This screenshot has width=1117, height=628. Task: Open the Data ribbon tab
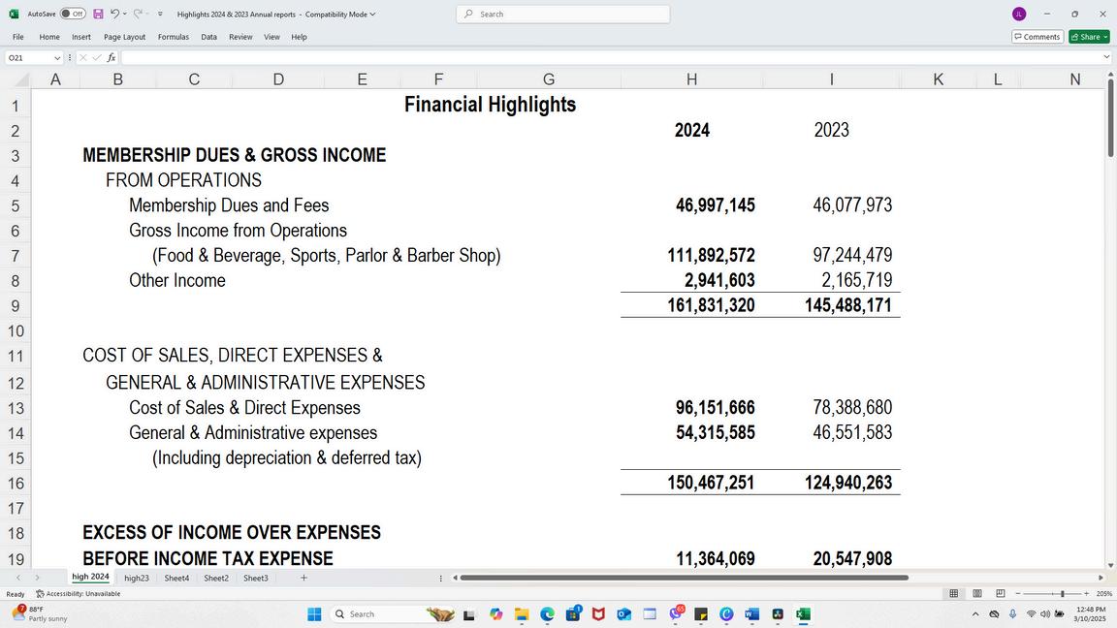(208, 37)
